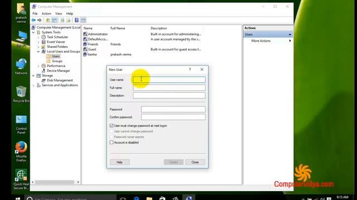This screenshot has width=357, height=200.
Task: Select Disk Management in the tree
Action: click(x=60, y=80)
